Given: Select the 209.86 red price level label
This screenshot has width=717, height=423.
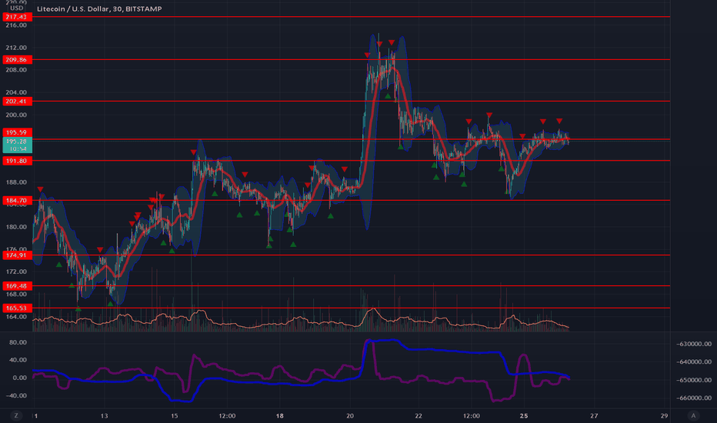Looking at the screenshot, I should coord(17,59).
